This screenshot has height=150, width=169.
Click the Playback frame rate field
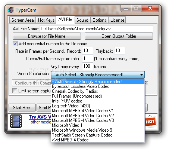(120, 50)
